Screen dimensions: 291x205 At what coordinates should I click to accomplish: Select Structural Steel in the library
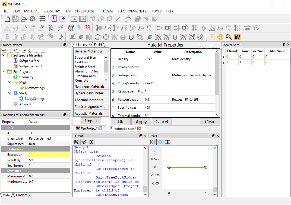pos(86,58)
